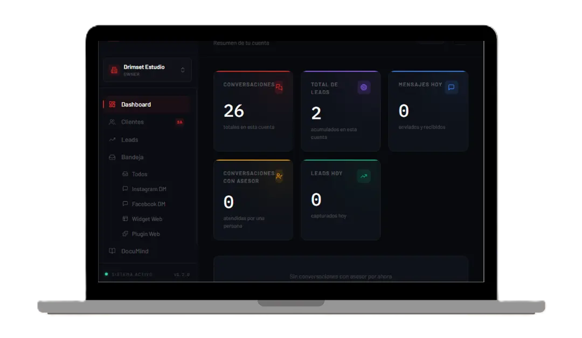Click the Sistema Activo status text
Image resolution: width=582 pixels, height=338 pixels.
coord(132,274)
